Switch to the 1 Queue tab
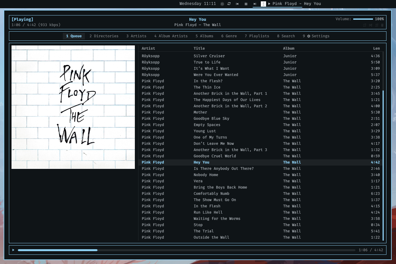This screenshot has height=264, width=396. (74, 36)
